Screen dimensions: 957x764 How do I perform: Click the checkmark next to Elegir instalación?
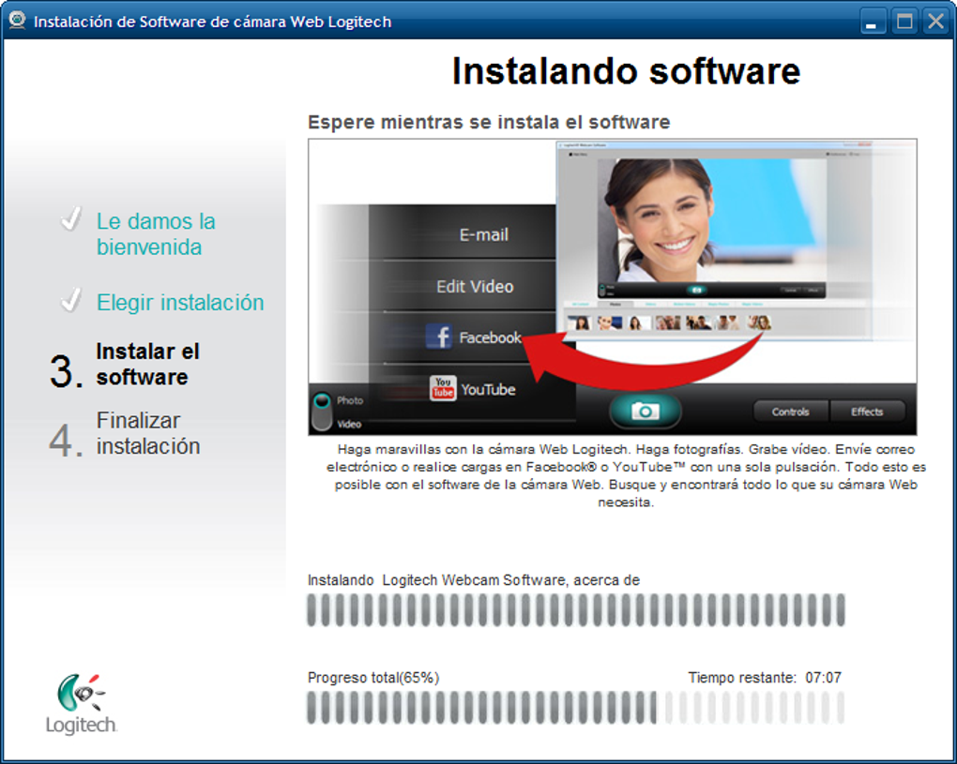coord(70,301)
